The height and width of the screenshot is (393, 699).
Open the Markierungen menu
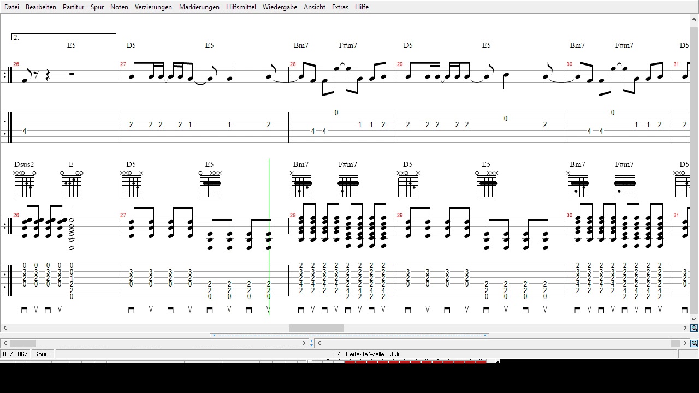(x=199, y=7)
